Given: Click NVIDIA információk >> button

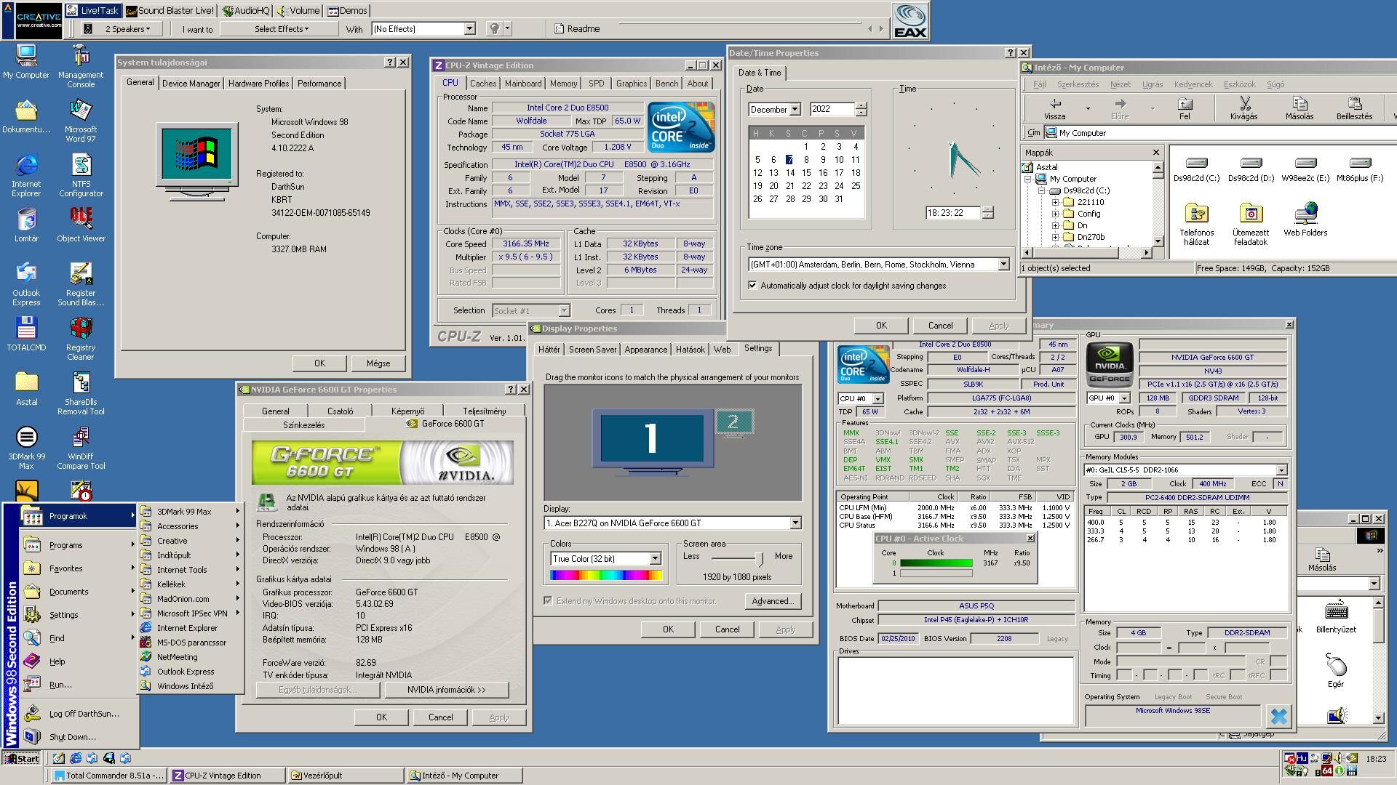Looking at the screenshot, I should (446, 690).
